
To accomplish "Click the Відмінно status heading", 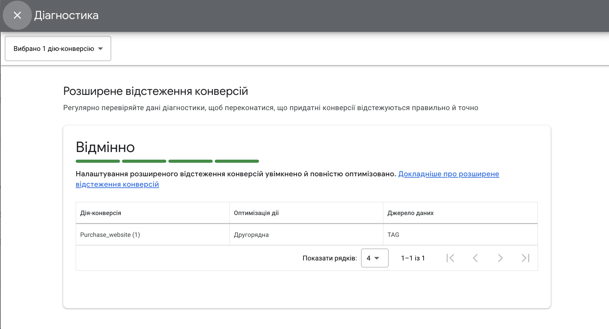I will [105, 147].
